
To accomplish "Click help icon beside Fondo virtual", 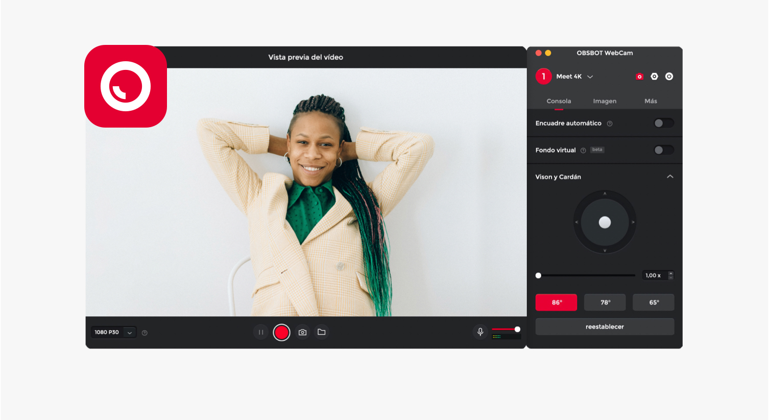I will click(x=583, y=151).
